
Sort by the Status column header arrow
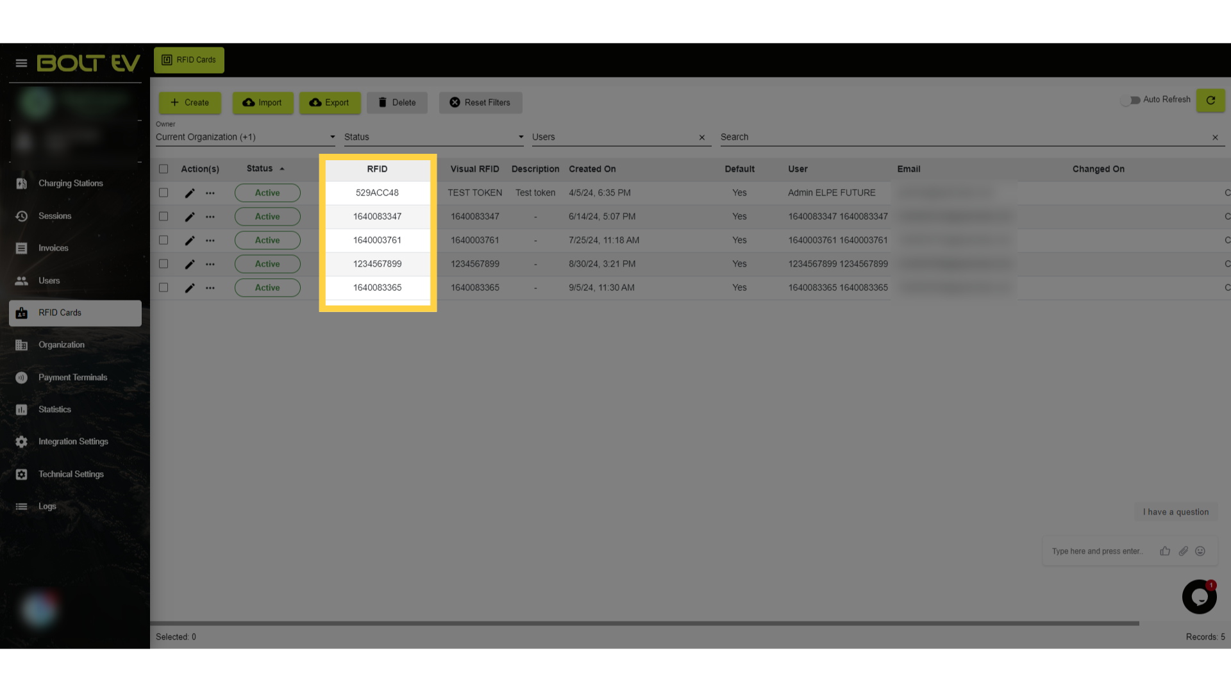[282, 169]
